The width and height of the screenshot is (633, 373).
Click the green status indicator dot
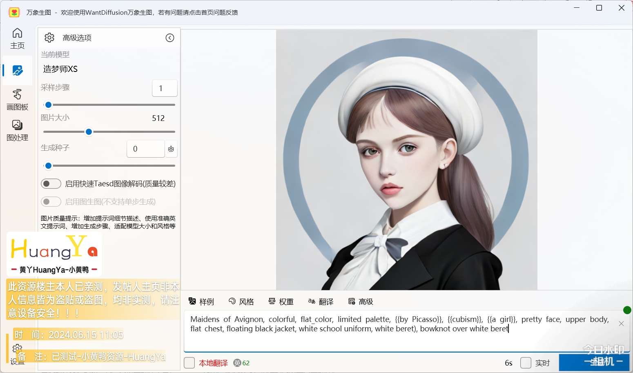click(627, 310)
